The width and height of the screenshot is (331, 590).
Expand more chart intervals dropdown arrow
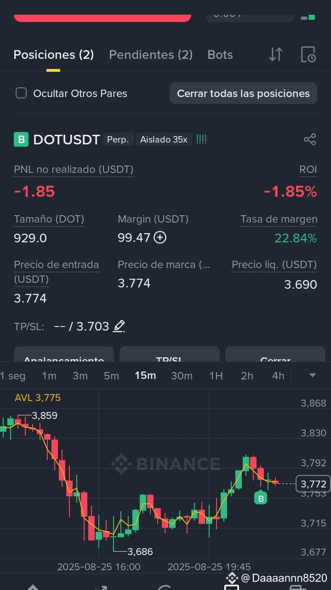[x=312, y=375]
